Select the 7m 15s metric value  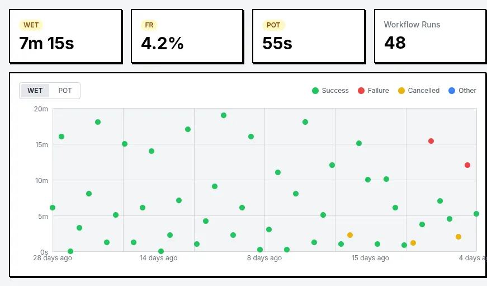tap(46, 43)
